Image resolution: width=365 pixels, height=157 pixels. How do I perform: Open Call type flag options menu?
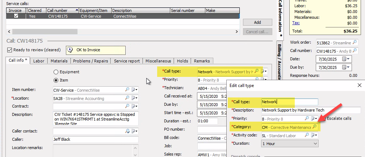click(x=264, y=71)
